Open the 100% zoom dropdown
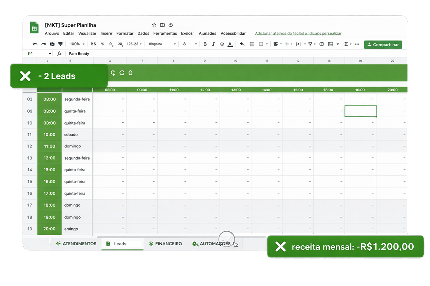Image resolution: width=430 pixels, height=286 pixels. [77, 44]
